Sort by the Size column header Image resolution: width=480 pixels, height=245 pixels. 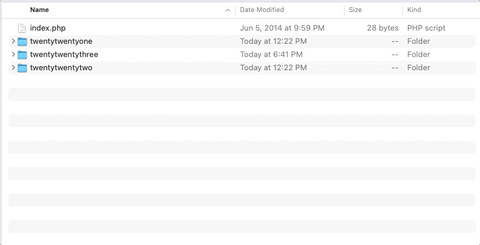(355, 10)
